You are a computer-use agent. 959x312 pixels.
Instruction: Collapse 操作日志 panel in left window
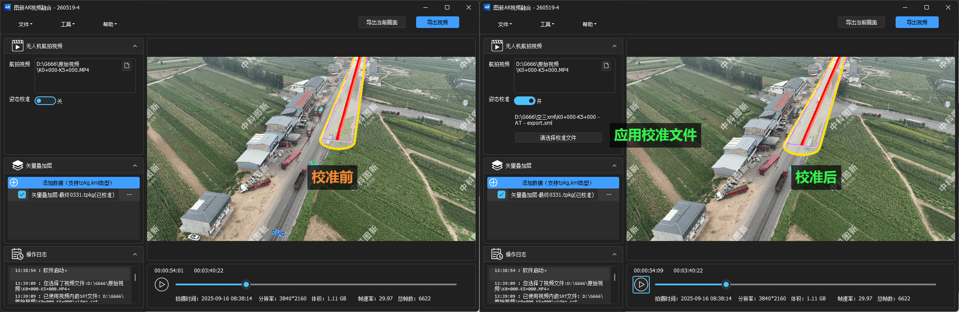pyautogui.click(x=135, y=254)
